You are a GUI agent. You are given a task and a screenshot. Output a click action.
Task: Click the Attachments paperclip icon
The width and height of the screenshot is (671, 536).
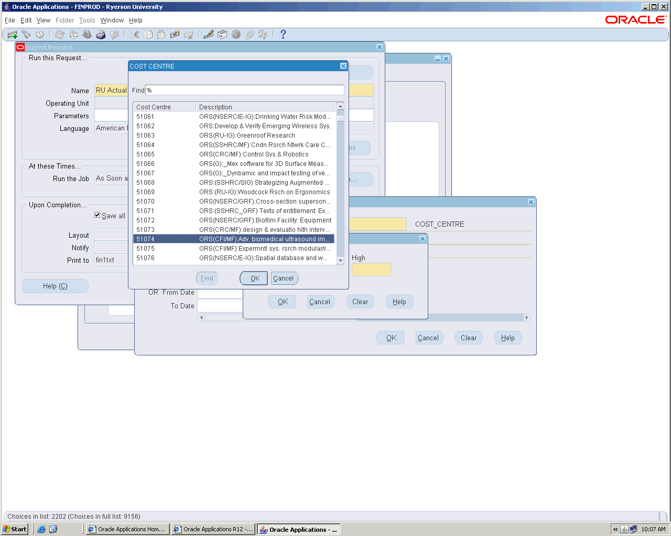click(250, 35)
